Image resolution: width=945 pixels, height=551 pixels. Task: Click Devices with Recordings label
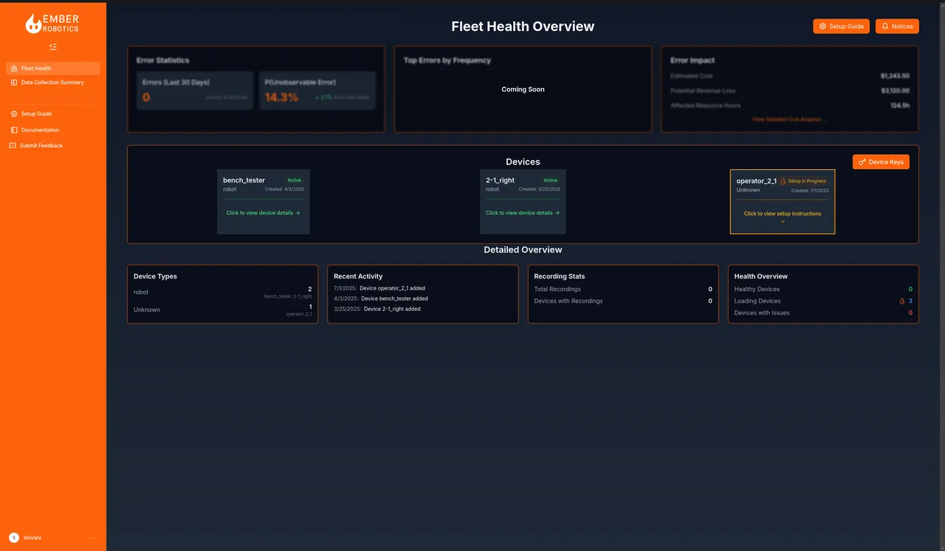pos(568,301)
